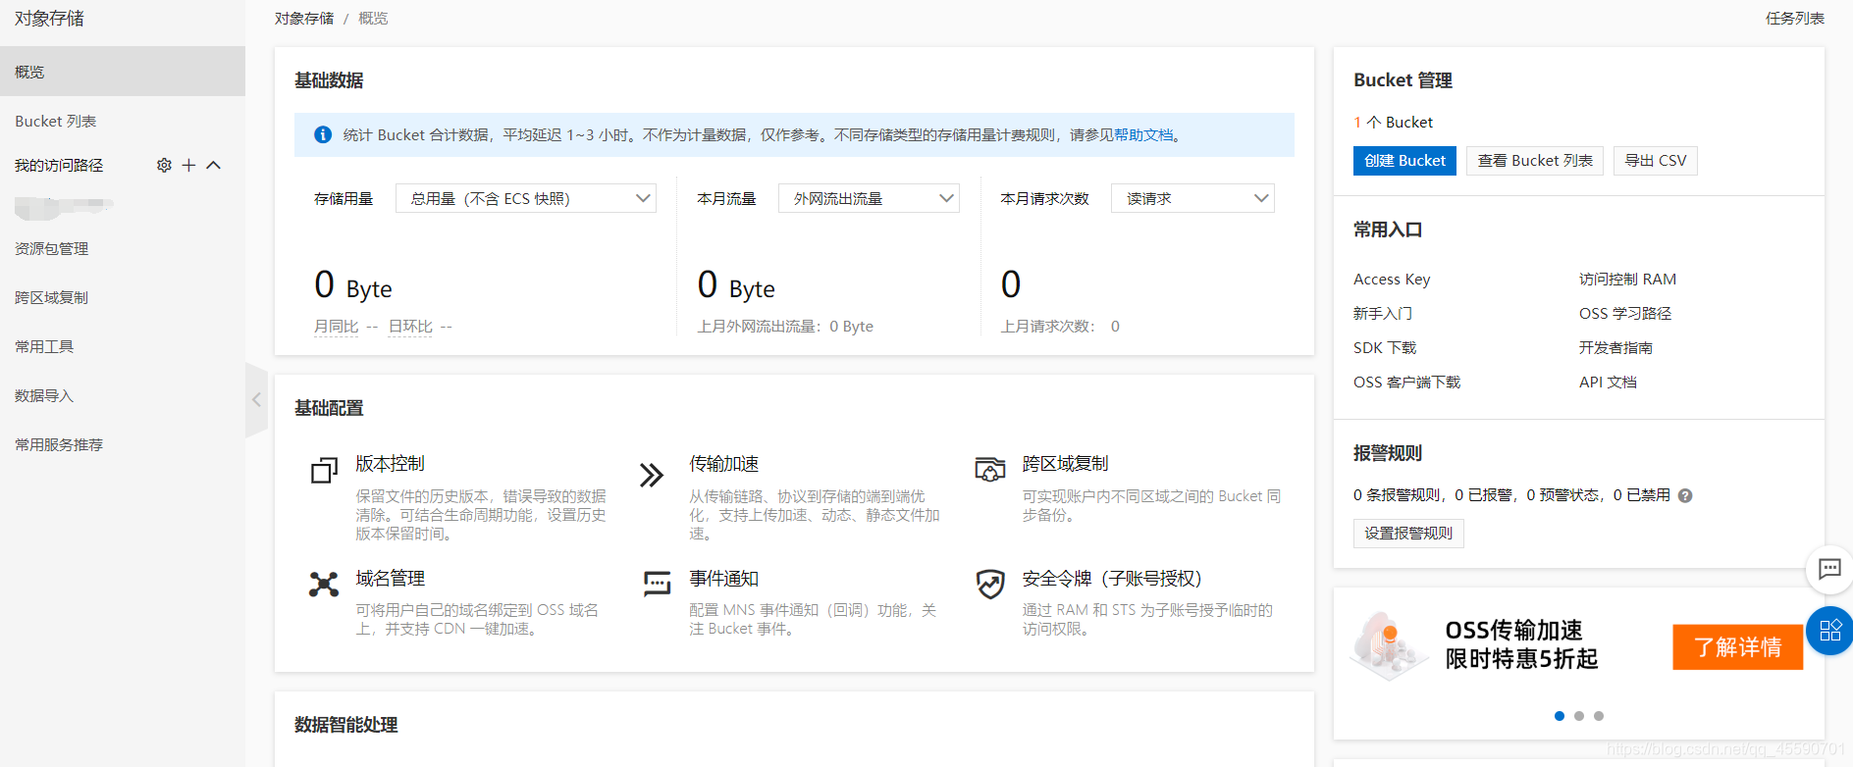Click the 安全令牌 (子账号授权) heading
1853x767 pixels.
pos(1112,579)
